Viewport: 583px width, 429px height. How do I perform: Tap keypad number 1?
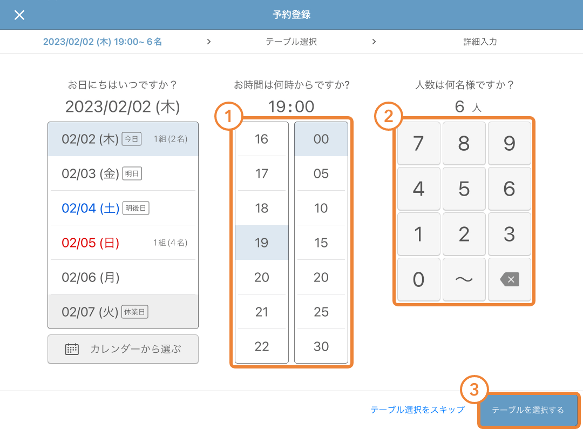click(419, 234)
